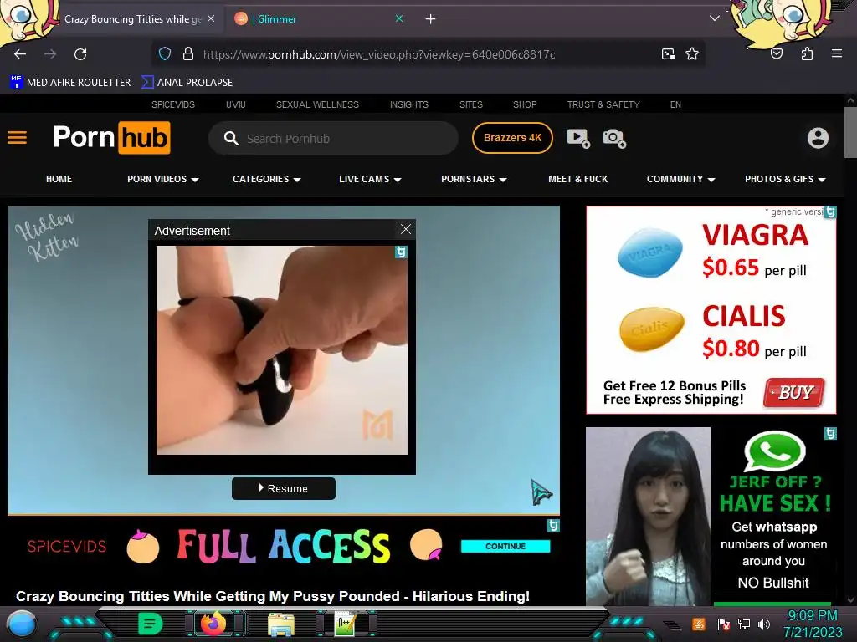Image resolution: width=857 pixels, height=642 pixels.
Task: Go to HOME in navigation bar
Action: [x=59, y=179]
